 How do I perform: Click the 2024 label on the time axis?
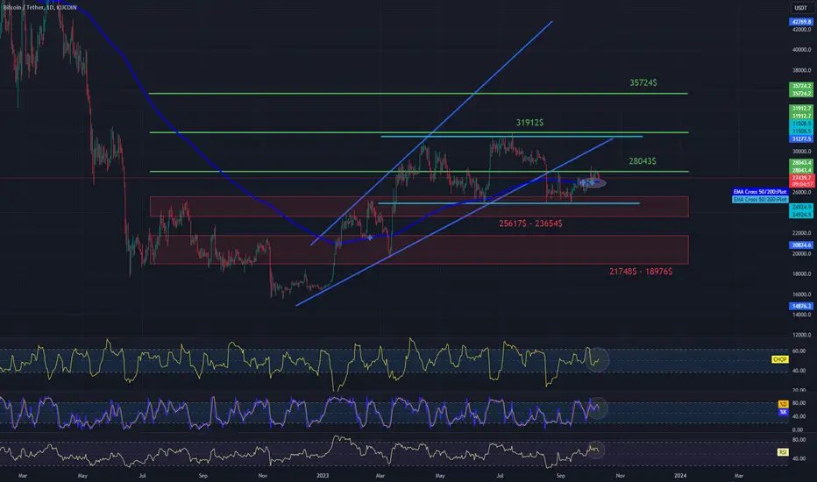click(x=680, y=475)
